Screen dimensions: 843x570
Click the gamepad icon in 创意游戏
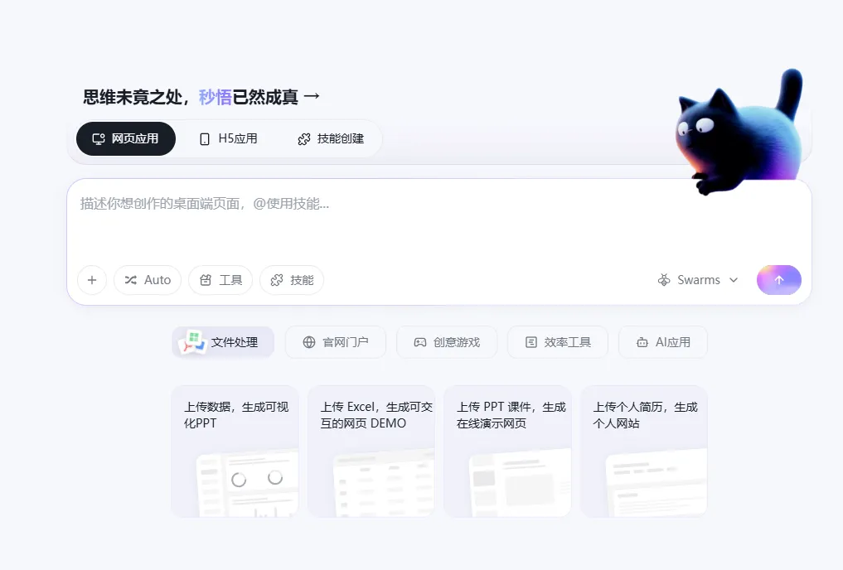tap(420, 342)
